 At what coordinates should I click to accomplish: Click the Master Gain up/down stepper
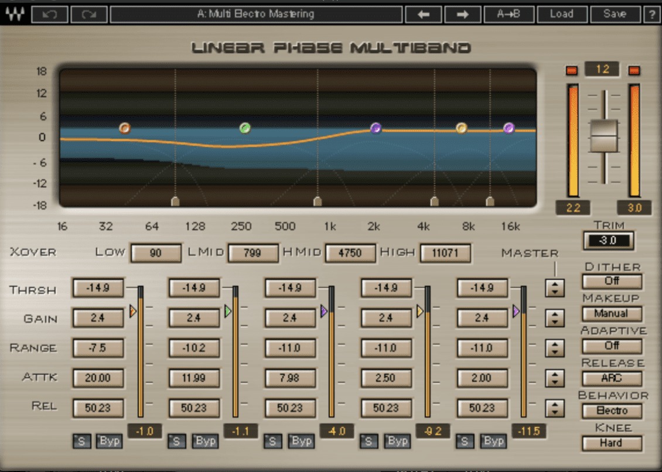pos(555,318)
